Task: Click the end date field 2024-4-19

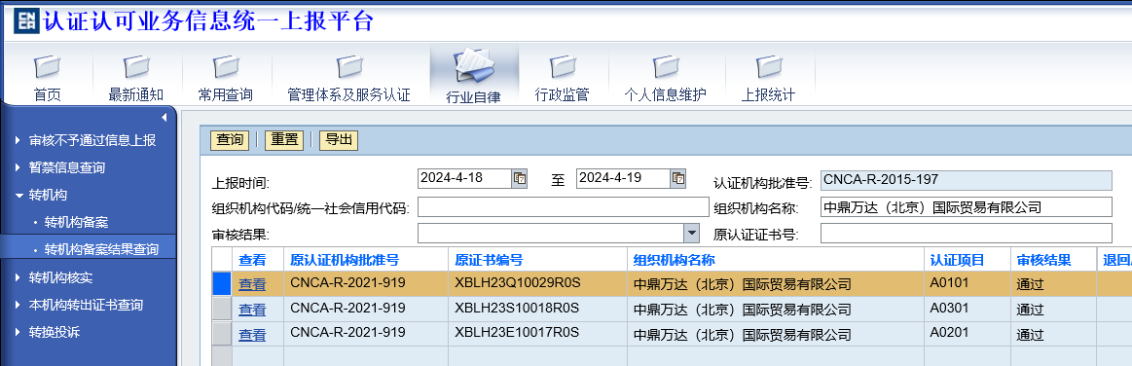Action: 623,178
